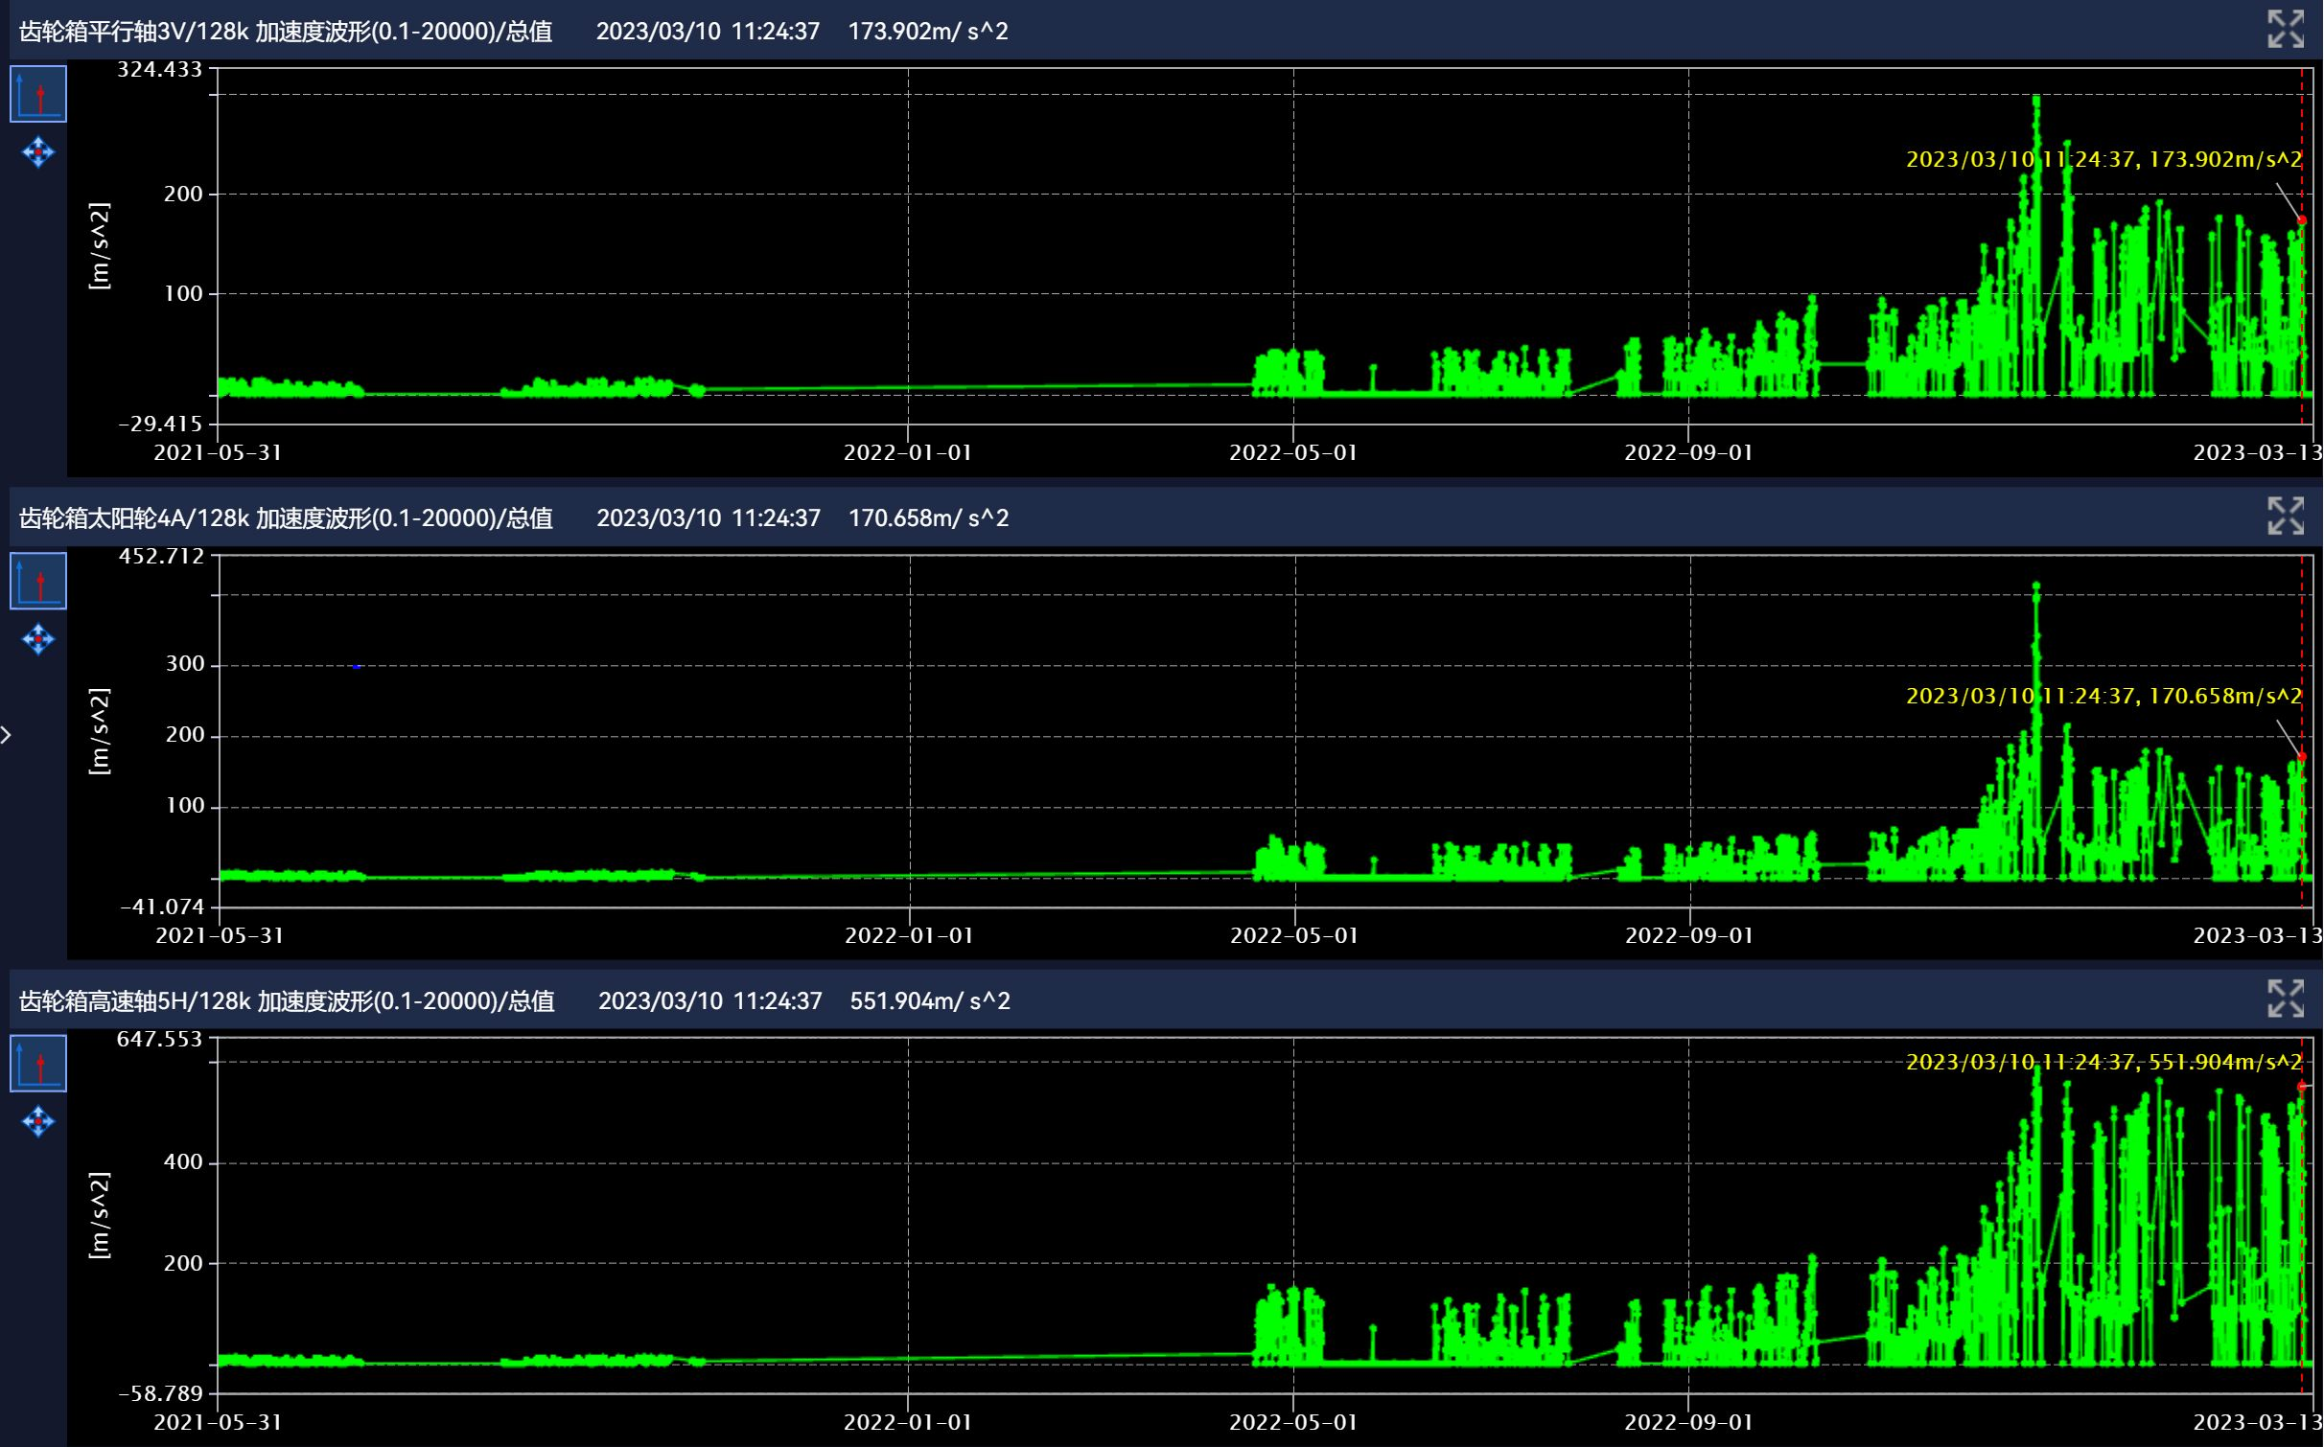The height and width of the screenshot is (1447, 2324).
Task: Click the 324.433 y-axis maximum value
Action: pos(160,69)
